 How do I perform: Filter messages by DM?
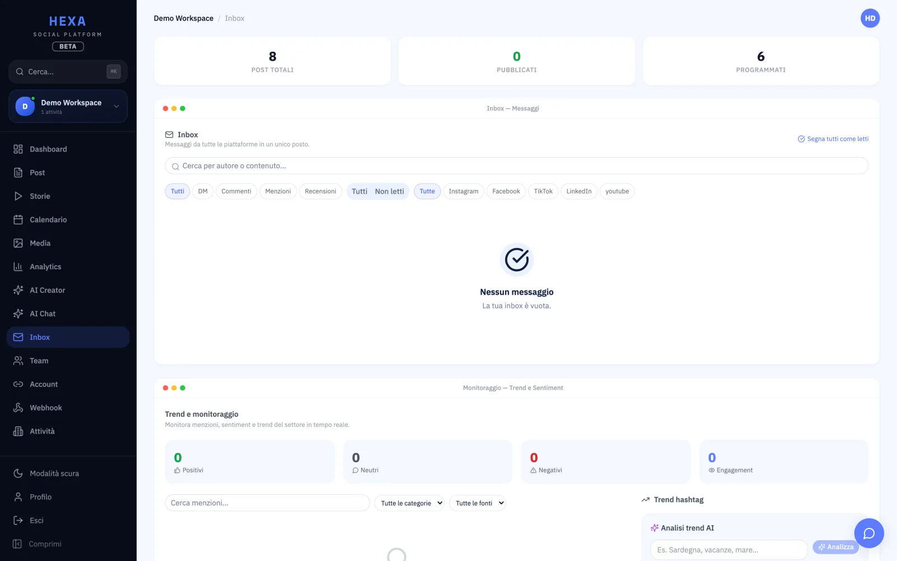203,191
